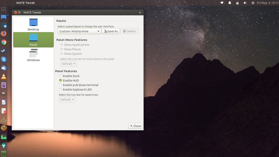The width and height of the screenshot is (279, 157).
Task: Open the green system monitor graph icon
Action: coord(3,137)
